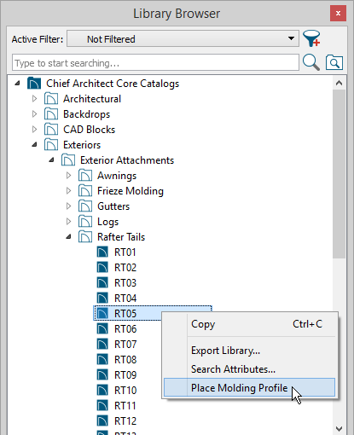Collapse the Exterior Attachments folder
The height and width of the screenshot is (435, 354).
[x=51, y=160]
